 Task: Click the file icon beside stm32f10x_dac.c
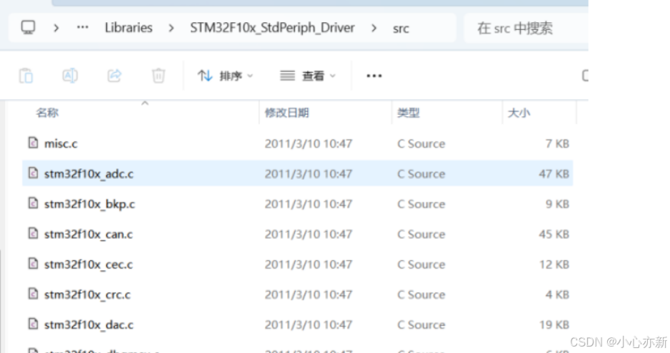33,324
